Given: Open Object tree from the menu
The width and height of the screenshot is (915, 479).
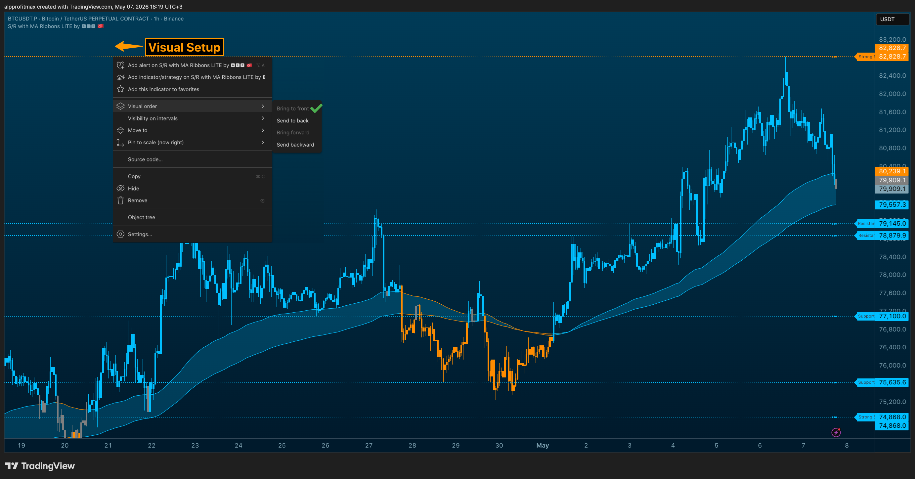Looking at the screenshot, I should coord(193,217).
